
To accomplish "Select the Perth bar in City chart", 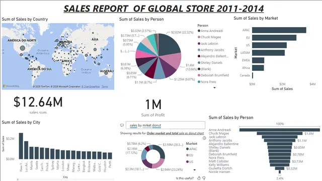I will pos(110,156).
